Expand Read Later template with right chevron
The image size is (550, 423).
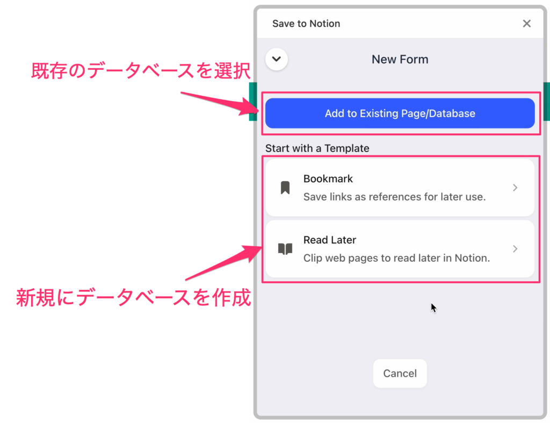click(515, 249)
